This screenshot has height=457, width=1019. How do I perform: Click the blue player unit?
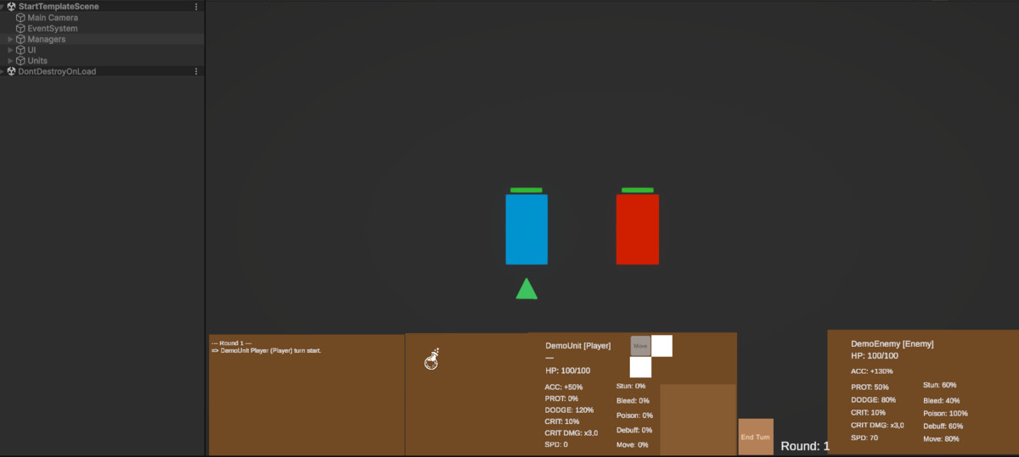[526, 230]
